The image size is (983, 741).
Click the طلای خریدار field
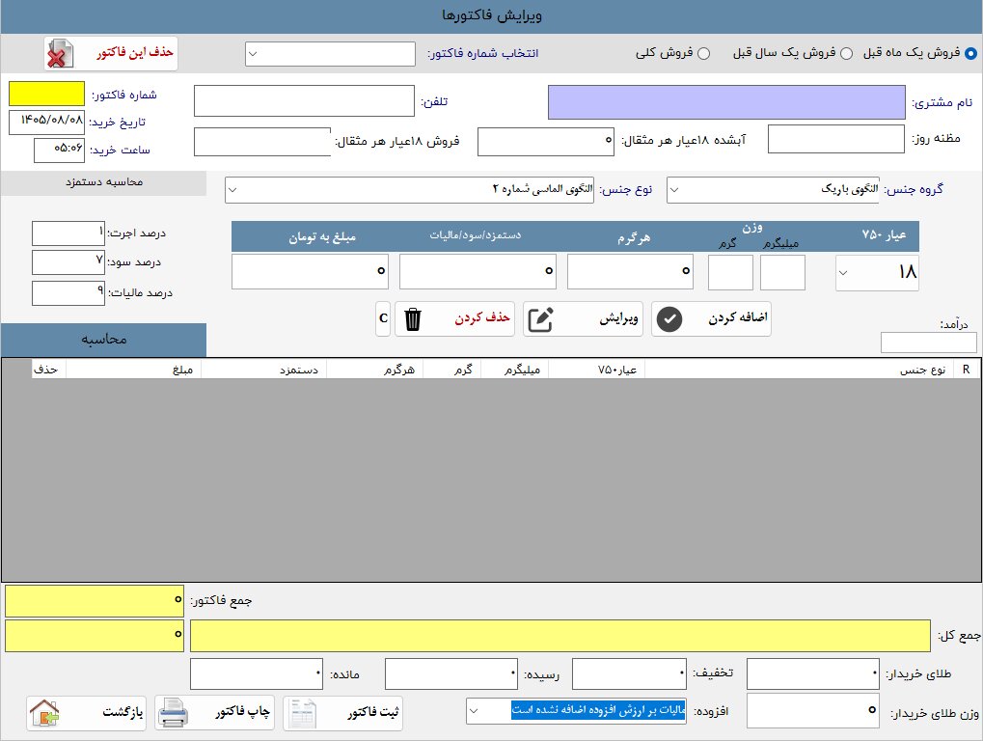tap(813, 673)
